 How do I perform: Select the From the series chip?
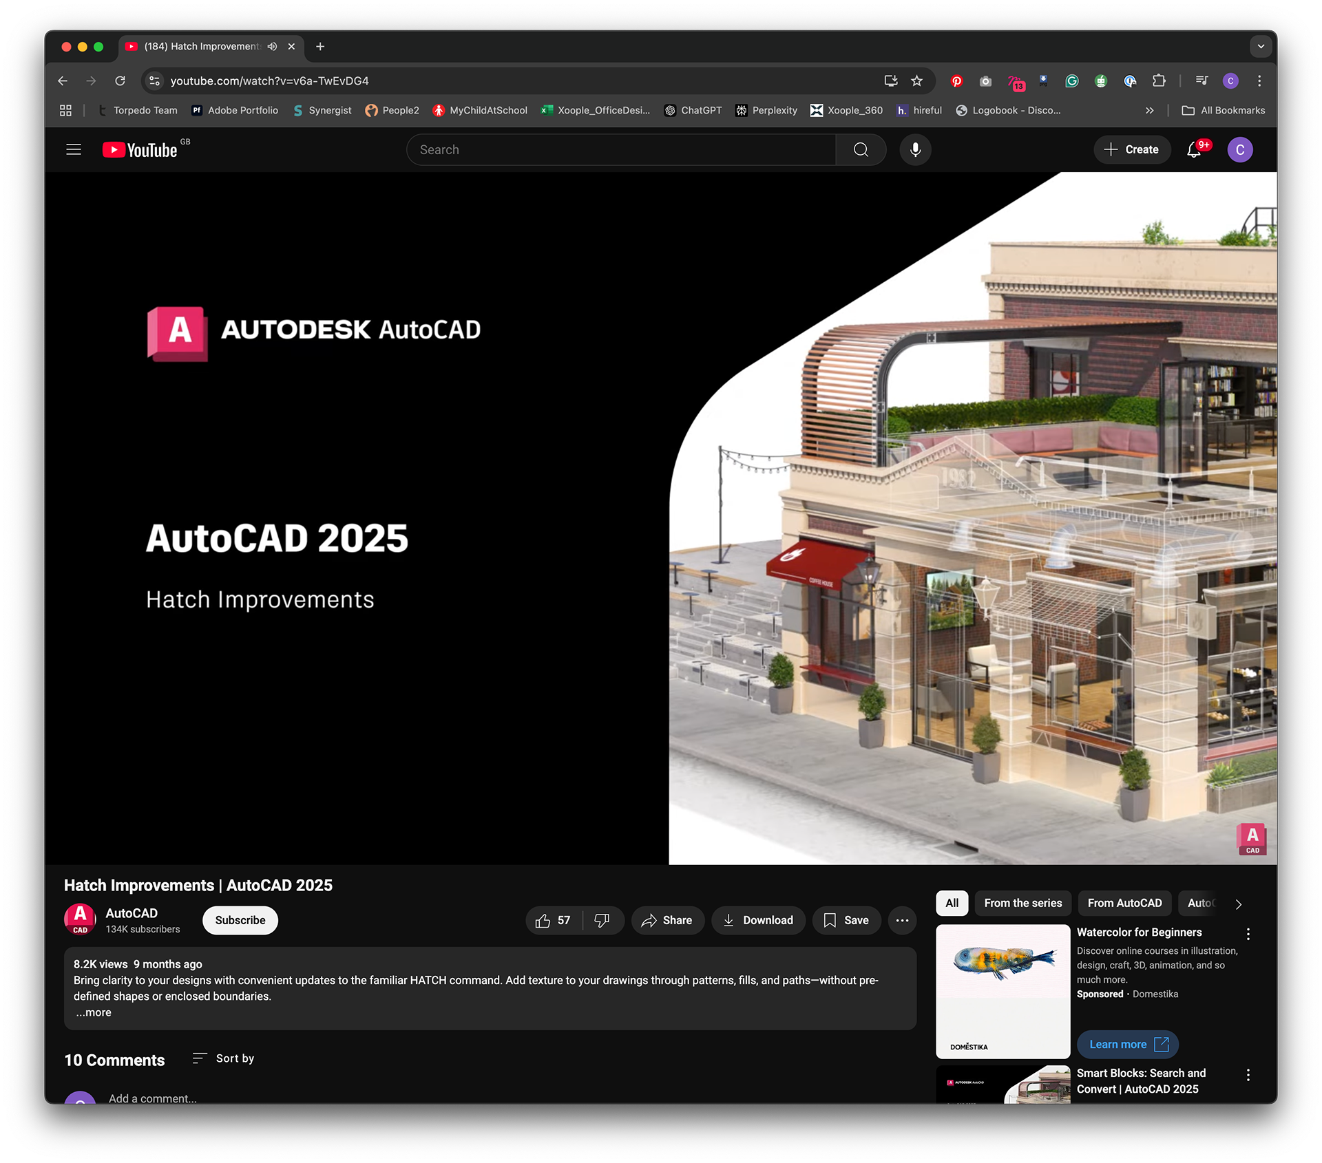(x=1022, y=903)
